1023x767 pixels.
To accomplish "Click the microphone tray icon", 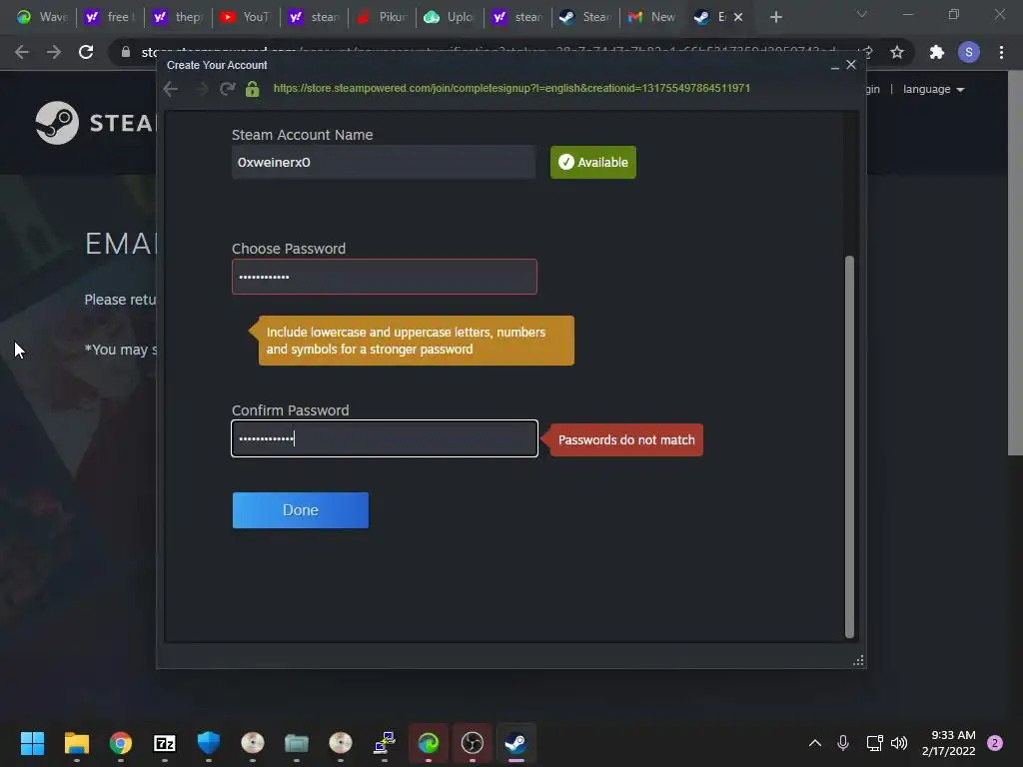I will 843,743.
